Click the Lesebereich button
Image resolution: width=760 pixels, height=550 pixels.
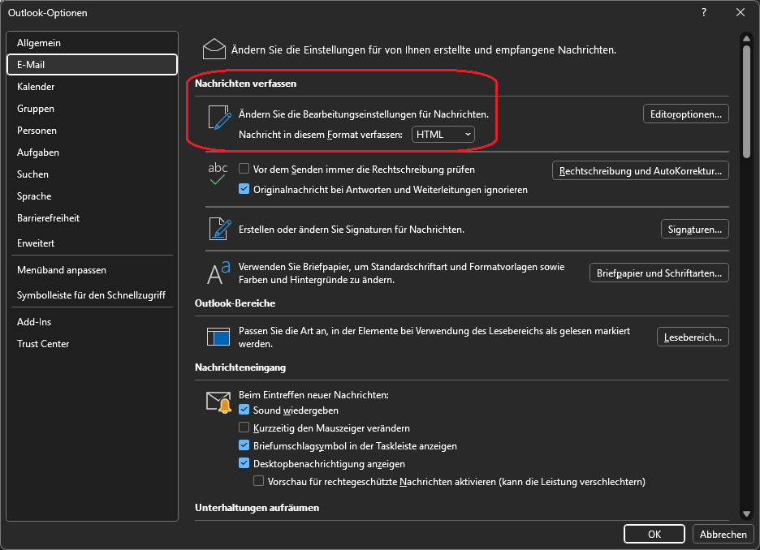(x=693, y=337)
